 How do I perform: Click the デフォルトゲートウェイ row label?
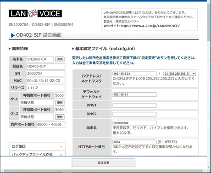[x=91, y=94]
